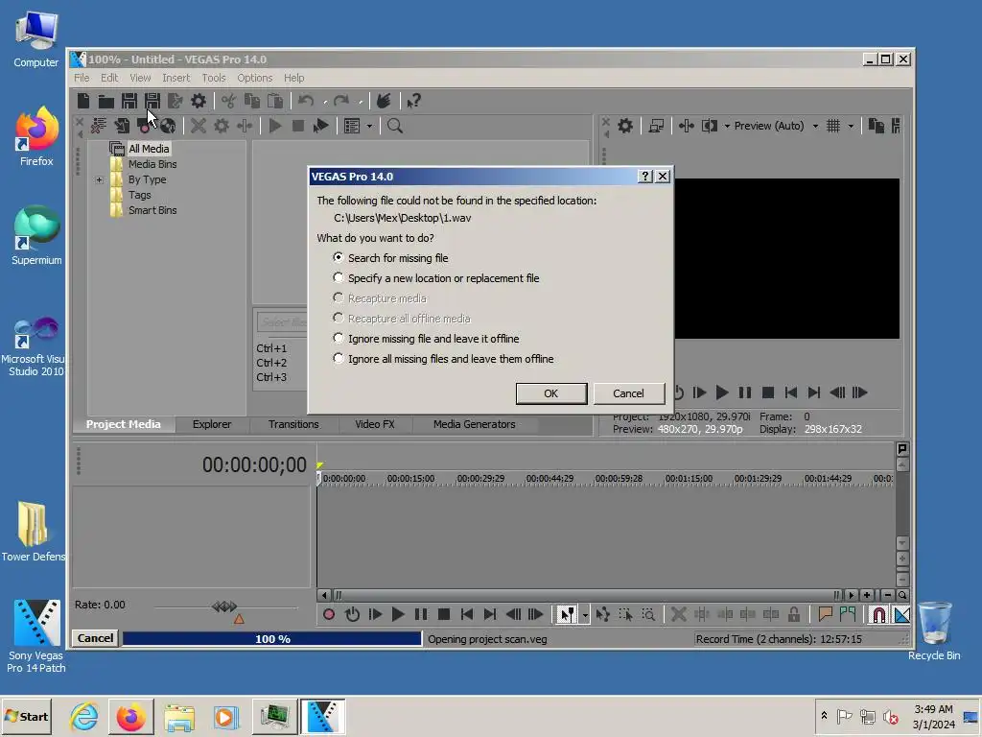Click the Render As icon
The height and width of the screenshot is (737, 982).
[x=175, y=101]
